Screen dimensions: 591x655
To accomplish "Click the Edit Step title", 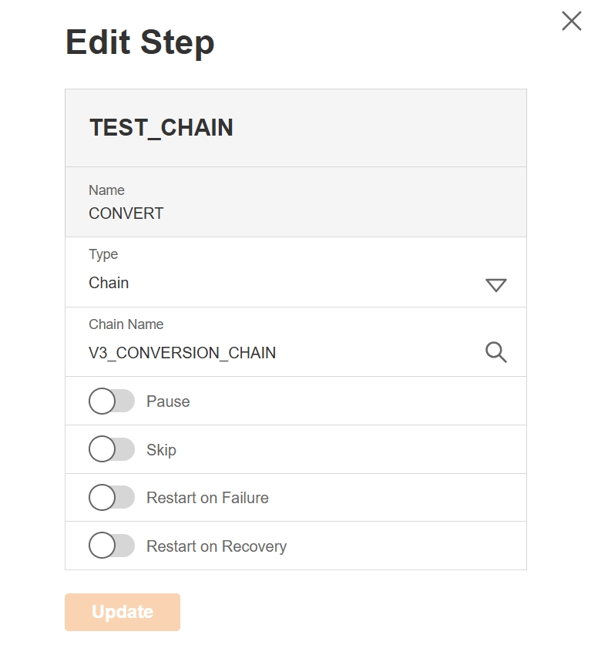I will tap(139, 42).
